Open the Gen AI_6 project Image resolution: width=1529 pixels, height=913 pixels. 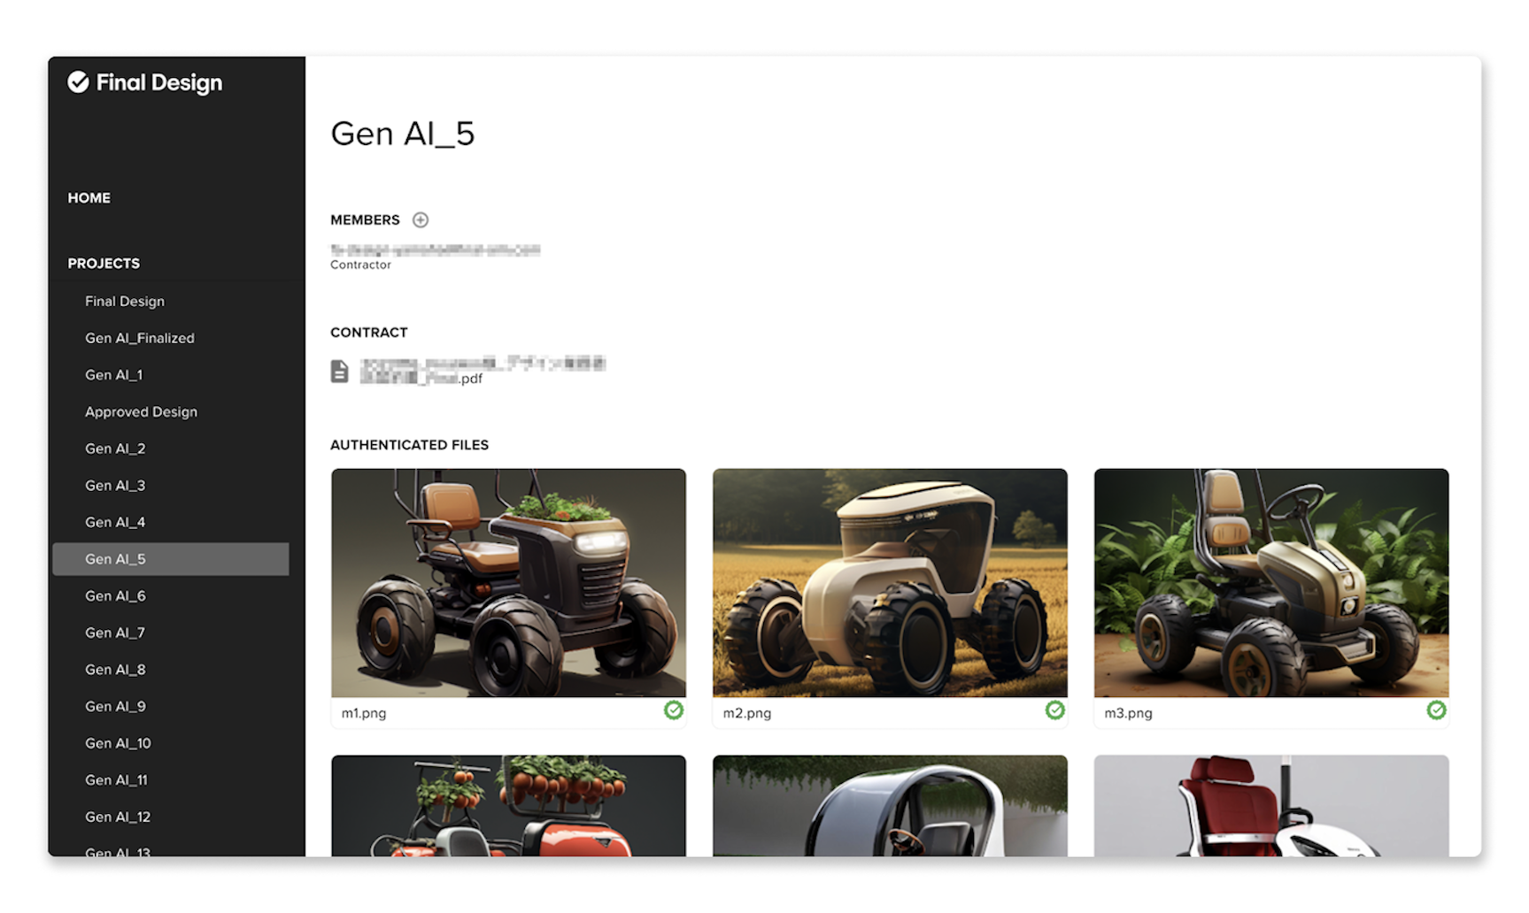tap(115, 596)
